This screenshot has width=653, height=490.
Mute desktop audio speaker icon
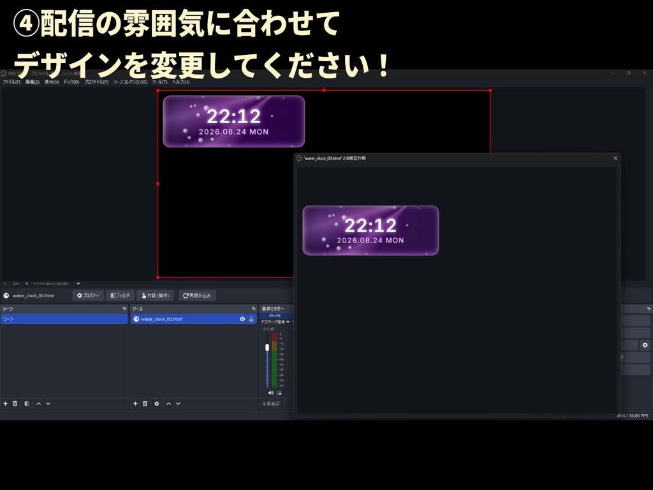pos(270,392)
